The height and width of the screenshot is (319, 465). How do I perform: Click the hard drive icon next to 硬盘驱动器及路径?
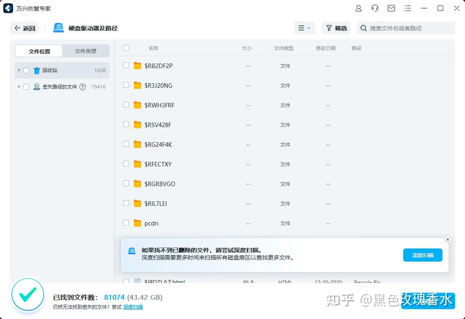(59, 28)
